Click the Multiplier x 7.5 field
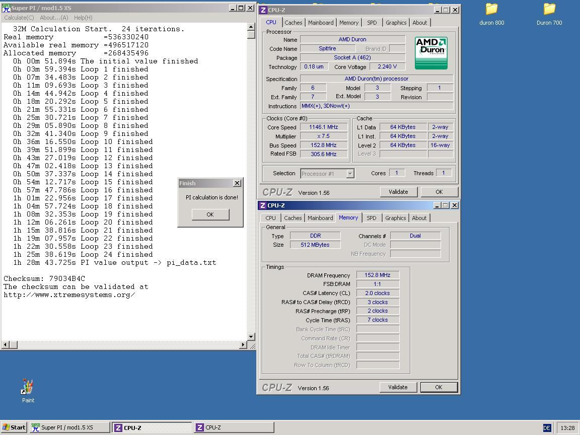Viewport: 580px width, 435px height. (324, 136)
